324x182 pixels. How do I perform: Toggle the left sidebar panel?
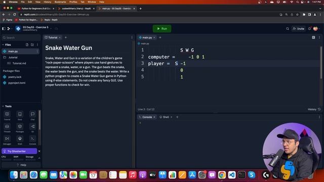pos(4,29)
